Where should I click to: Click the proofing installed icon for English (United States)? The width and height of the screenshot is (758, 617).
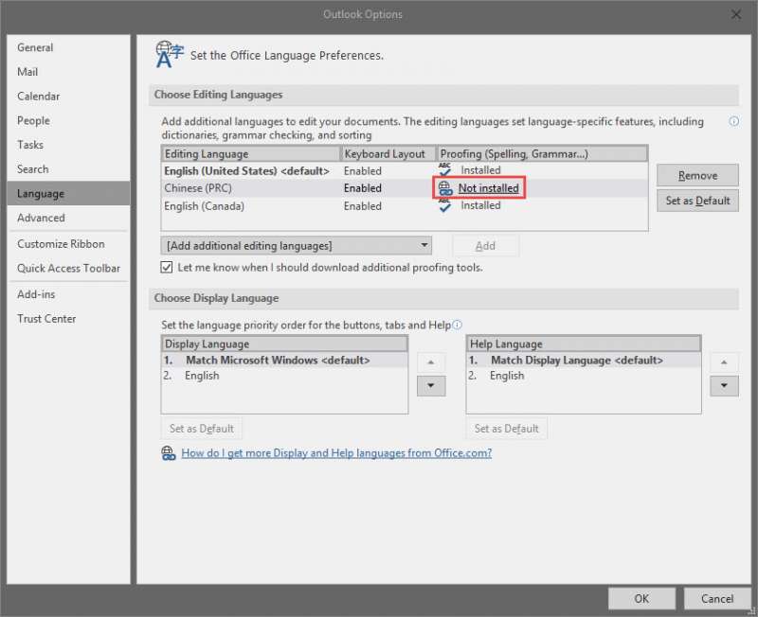[x=444, y=170]
